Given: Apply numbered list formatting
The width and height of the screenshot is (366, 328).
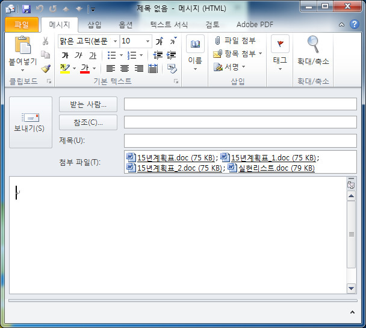Looking at the screenshot, I should (132, 55).
